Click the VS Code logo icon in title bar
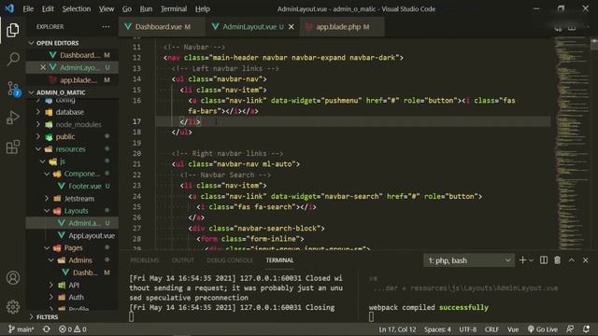The height and width of the screenshot is (336, 598). [9, 8]
